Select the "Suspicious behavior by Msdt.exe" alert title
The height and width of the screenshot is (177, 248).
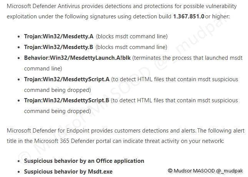click(68, 172)
